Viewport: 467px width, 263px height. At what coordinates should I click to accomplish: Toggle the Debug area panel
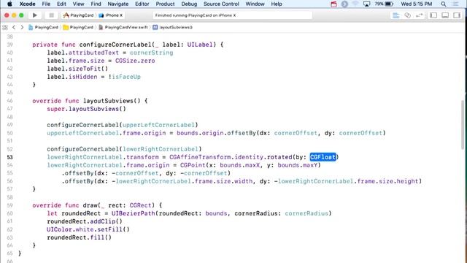coord(445,15)
